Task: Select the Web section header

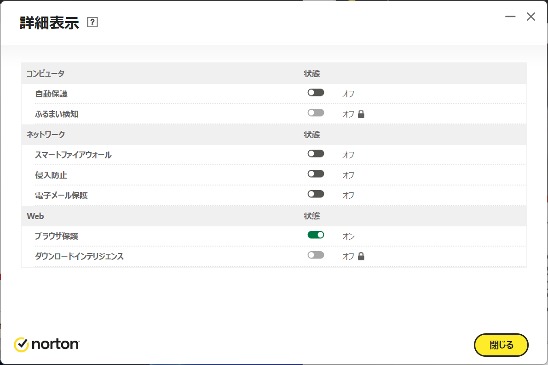Action: 35,216
